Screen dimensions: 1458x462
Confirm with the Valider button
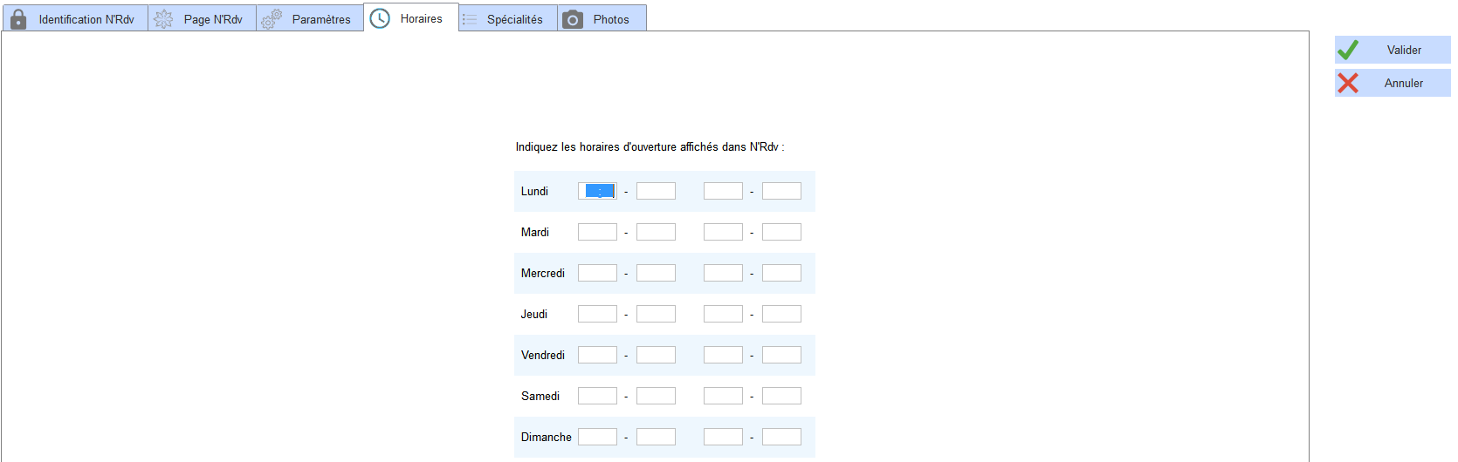tap(1393, 50)
